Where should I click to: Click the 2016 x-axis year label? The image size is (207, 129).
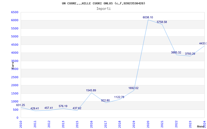coord(91,124)
